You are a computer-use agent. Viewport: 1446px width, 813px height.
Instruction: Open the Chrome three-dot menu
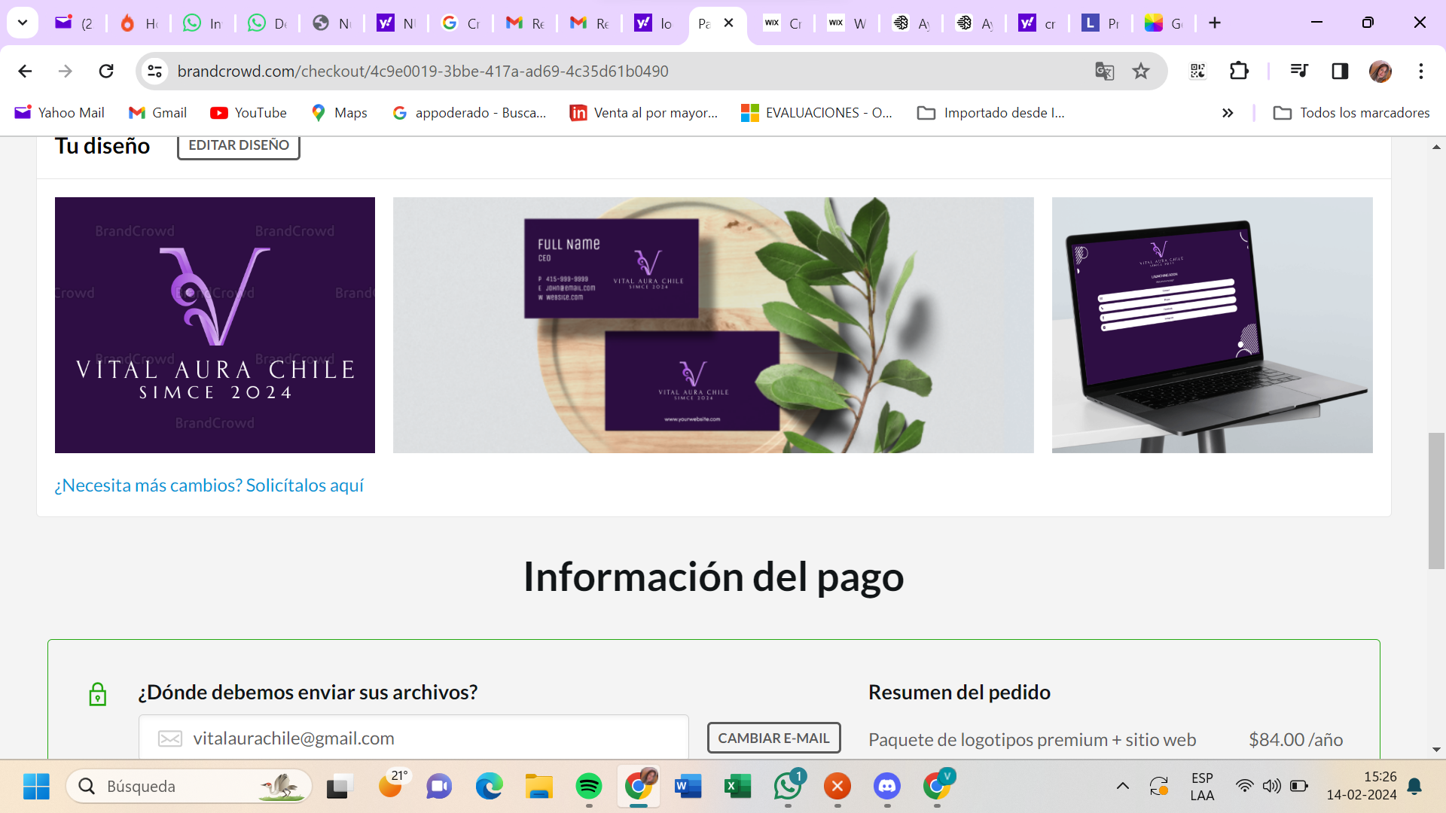(1420, 72)
